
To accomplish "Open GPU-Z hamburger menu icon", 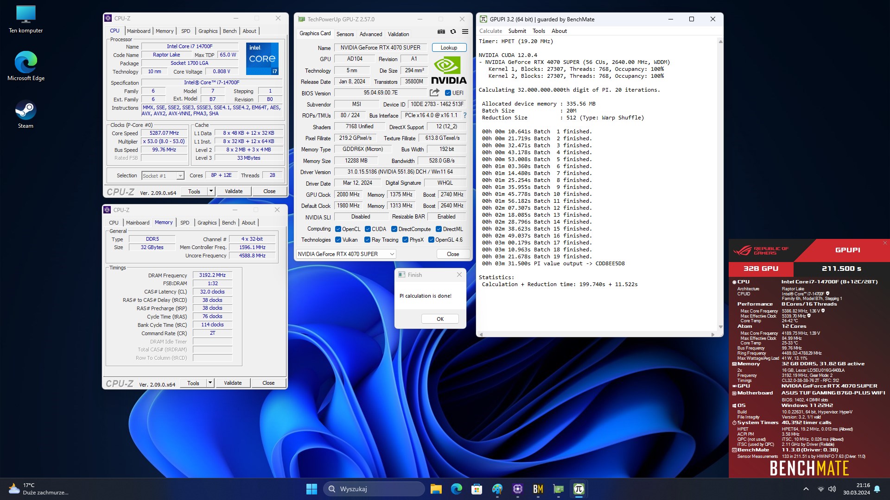I will (x=465, y=31).
